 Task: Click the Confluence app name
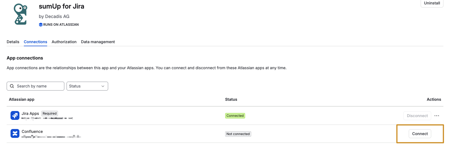[32, 131]
